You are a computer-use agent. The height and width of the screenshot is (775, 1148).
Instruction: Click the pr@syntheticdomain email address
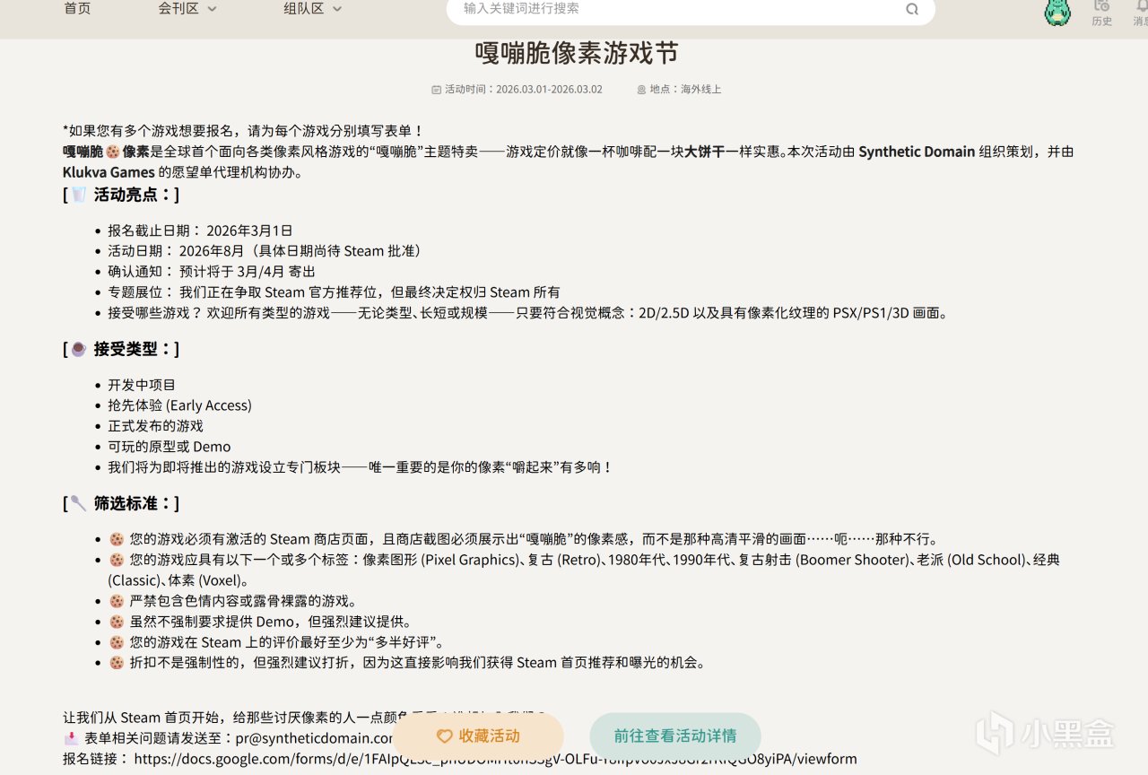click(314, 738)
